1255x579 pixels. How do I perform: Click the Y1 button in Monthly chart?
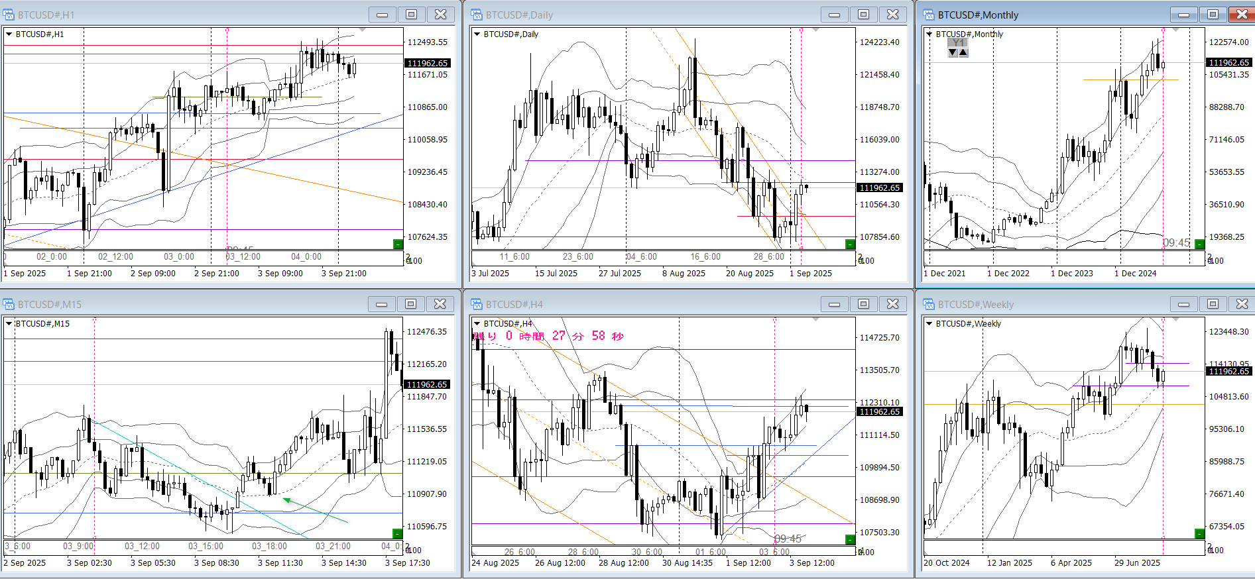[x=958, y=43]
